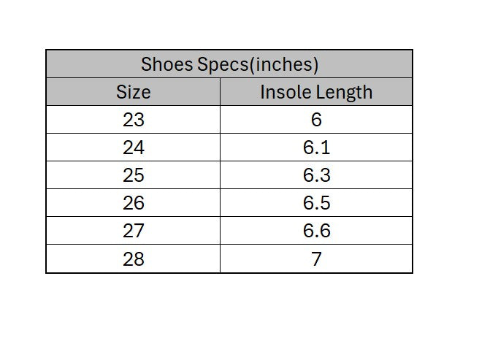Select the size 24 cell

click(134, 147)
